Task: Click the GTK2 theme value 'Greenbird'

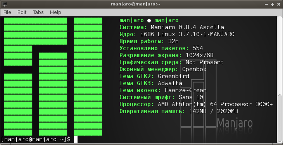Action: tap(173, 76)
